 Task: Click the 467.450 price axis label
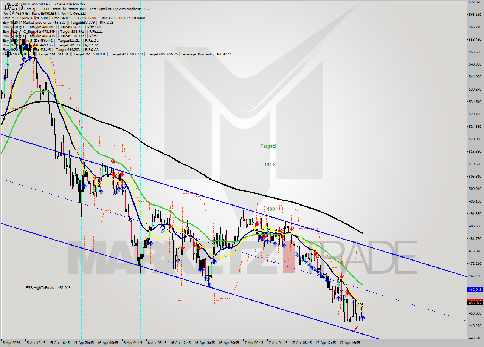pyautogui.click(x=475, y=276)
